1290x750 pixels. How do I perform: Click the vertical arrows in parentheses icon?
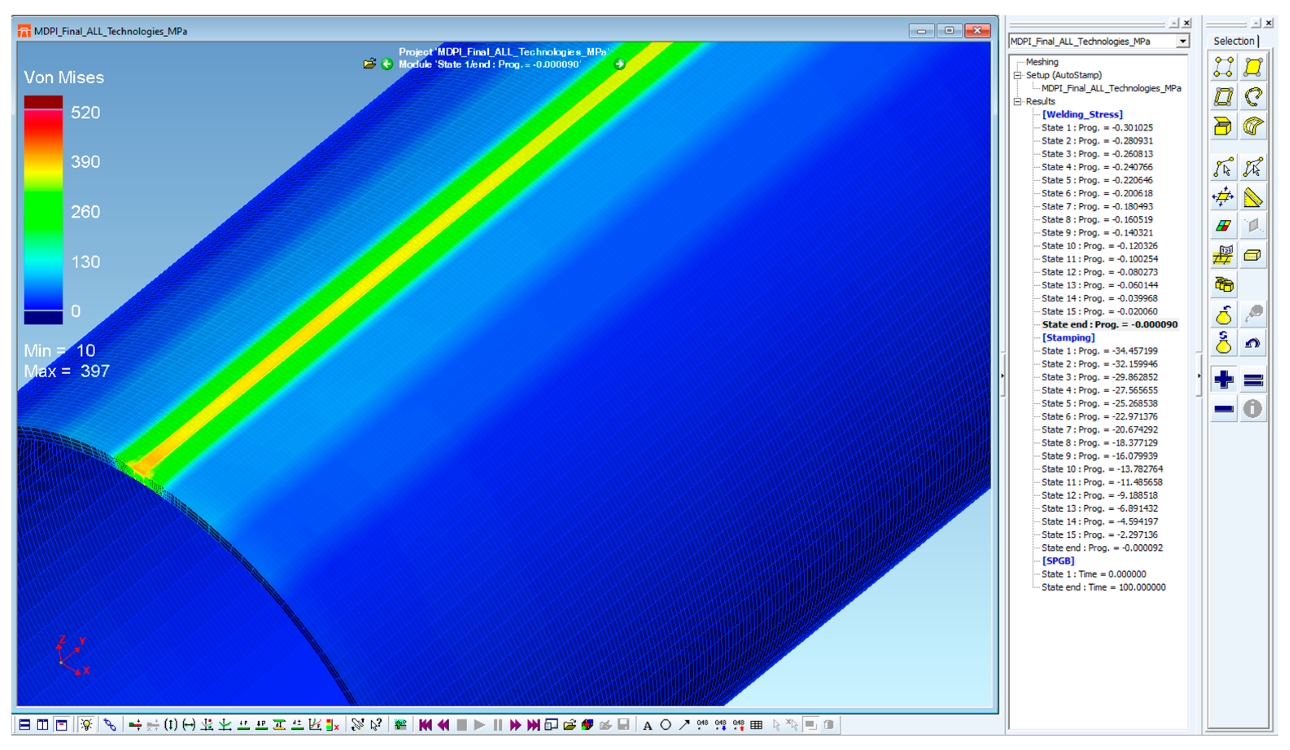(171, 725)
